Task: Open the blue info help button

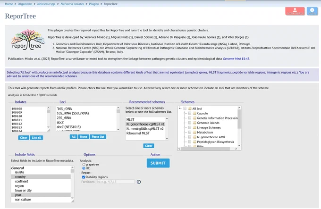Action: click(x=312, y=11)
